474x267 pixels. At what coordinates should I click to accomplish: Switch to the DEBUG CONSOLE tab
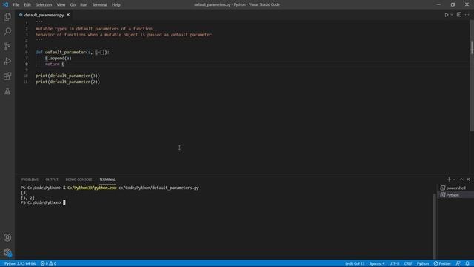click(x=79, y=179)
